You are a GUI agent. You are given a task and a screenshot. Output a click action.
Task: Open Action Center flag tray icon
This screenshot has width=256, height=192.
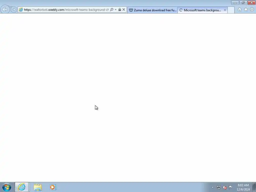click(230, 187)
